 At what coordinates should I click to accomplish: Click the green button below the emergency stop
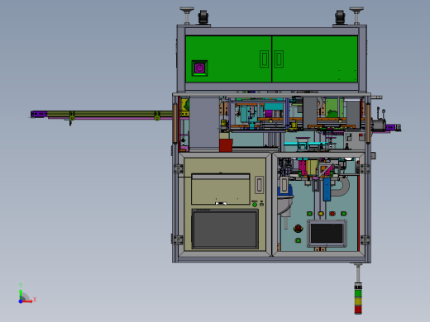point(298,240)
